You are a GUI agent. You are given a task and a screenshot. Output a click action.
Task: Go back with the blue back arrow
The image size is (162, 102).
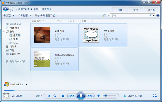click(x=5, y=9)
